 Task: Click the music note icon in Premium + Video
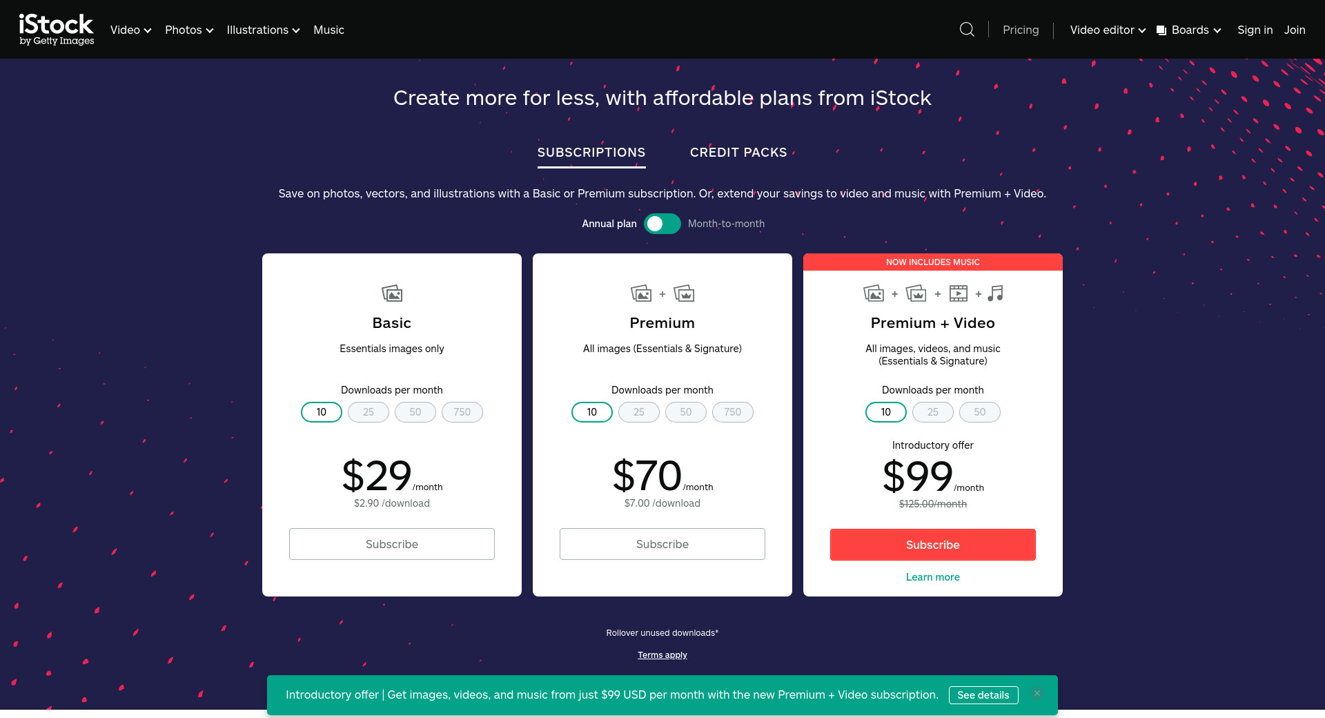(995, 293)
